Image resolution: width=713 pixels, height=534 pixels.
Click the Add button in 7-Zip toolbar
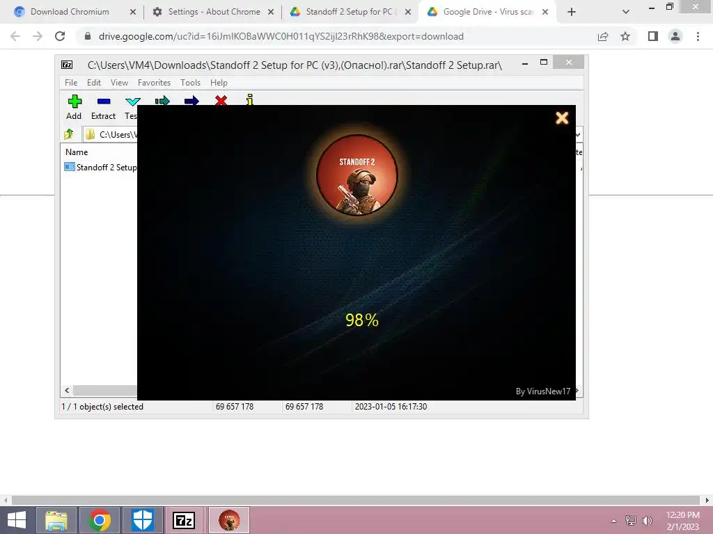[74, 107]
